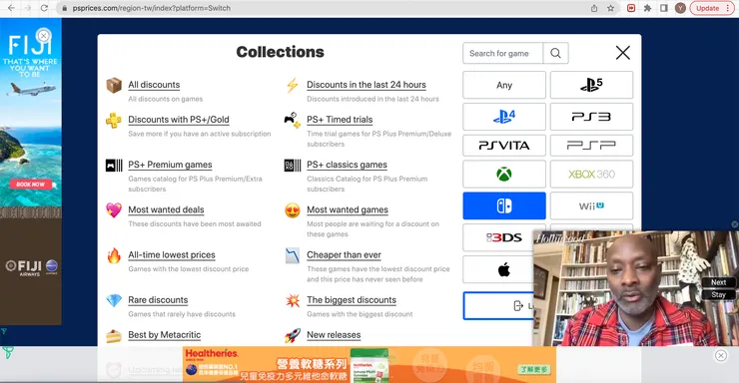Image resolution: width=739 pixels, height=383 pixels.
Task: Click the diamond icon by Rare discounts
Action: point(114,300)
